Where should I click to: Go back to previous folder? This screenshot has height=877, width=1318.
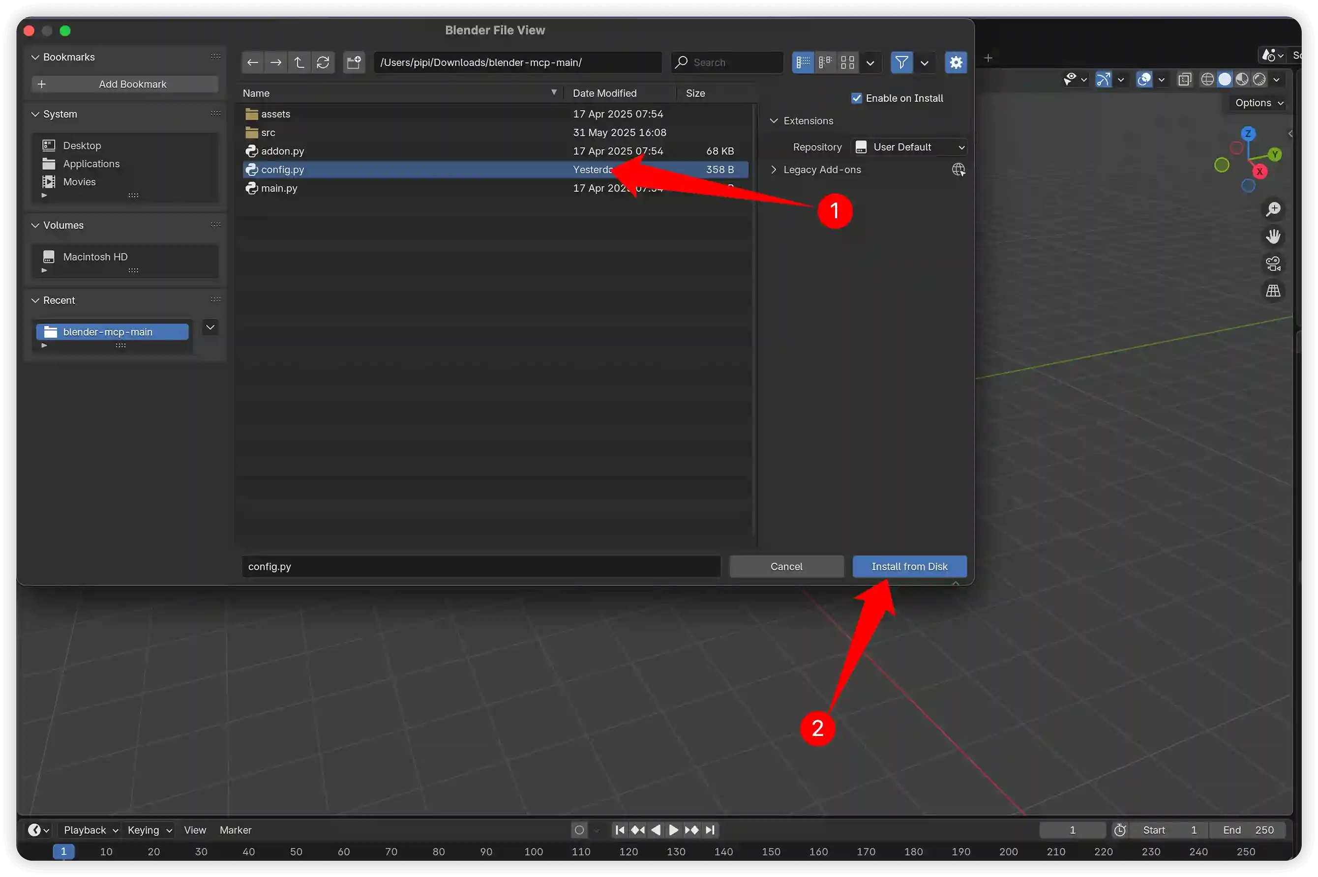point(253,62)
